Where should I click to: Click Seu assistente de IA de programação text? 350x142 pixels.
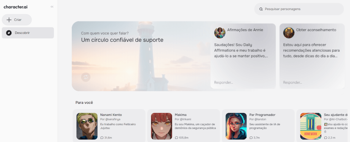pyautogui.click(x=265, y=126)
